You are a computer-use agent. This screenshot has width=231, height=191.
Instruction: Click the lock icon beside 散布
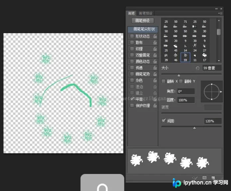click(x=155, y=42)
